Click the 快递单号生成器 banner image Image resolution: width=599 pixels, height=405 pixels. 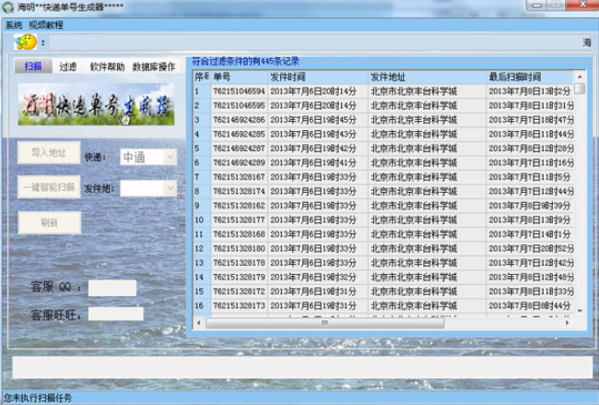(96, 105)
